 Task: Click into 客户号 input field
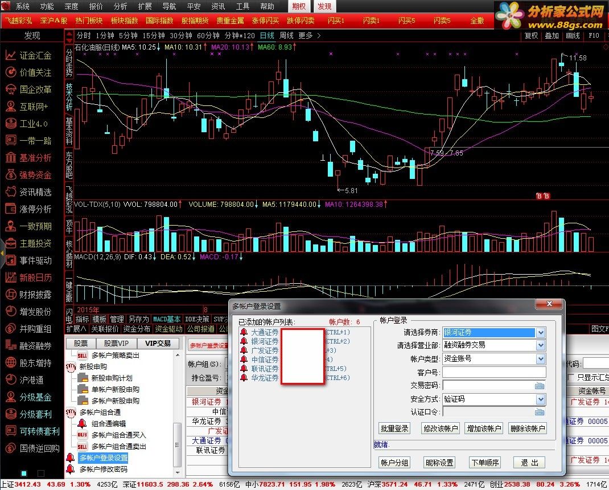494,373
